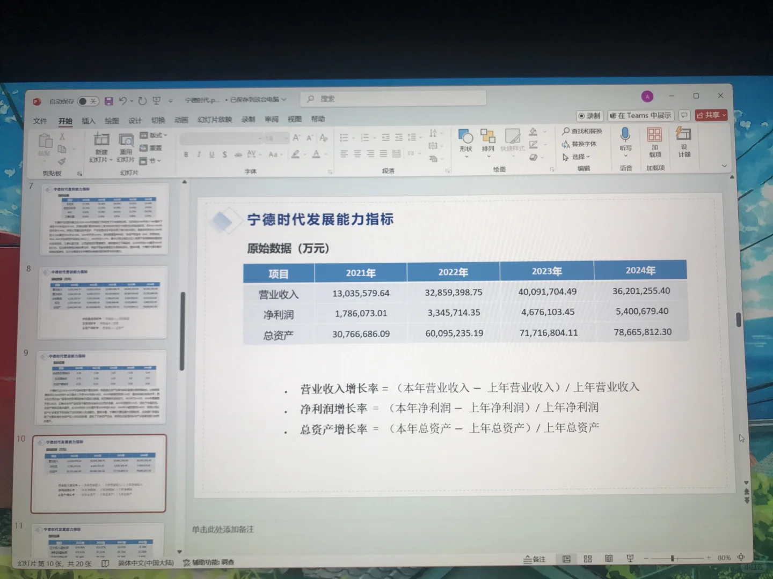Open the 加载项 add-ins gallery
The width and height of the screenshot is (773, 579).
[x=655, y=142]
